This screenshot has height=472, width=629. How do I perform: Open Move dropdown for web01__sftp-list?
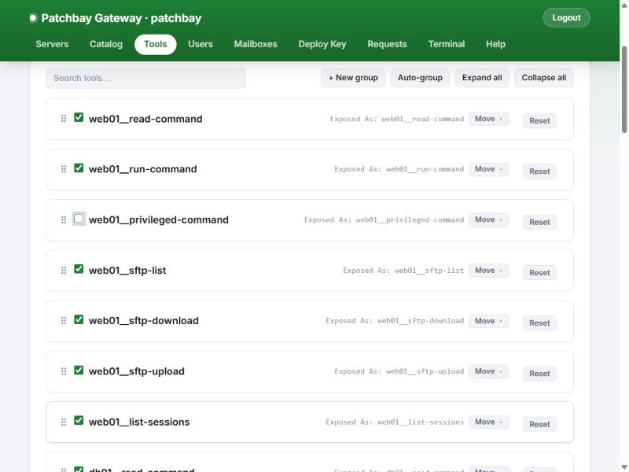[488, 270]
